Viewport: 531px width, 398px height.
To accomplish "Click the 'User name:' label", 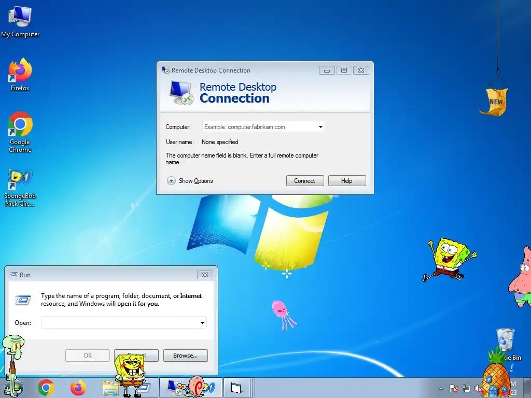I will pos(180,142).
